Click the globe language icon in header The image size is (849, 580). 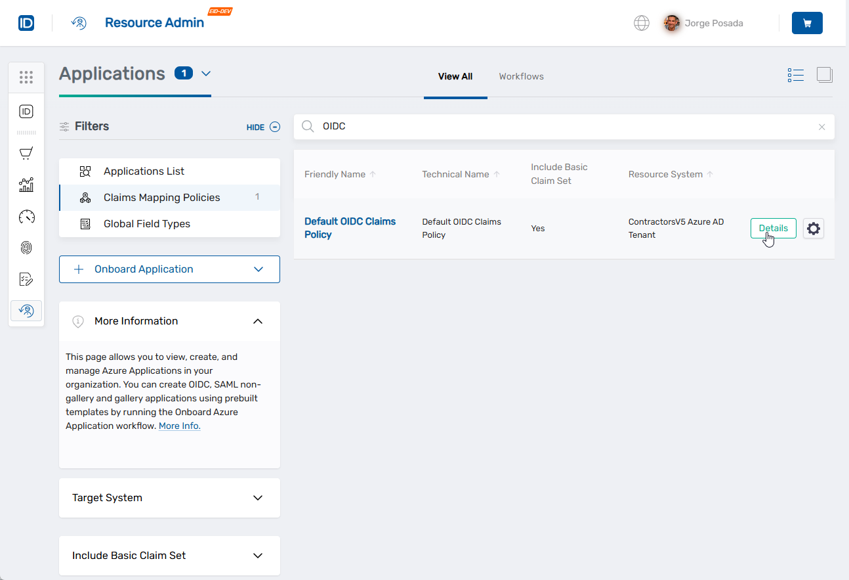coord(641,23)
